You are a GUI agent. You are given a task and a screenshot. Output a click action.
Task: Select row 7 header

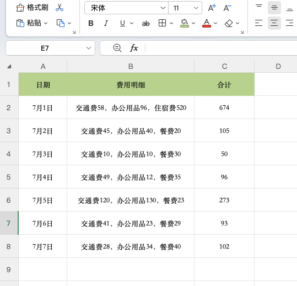(9, 223)
